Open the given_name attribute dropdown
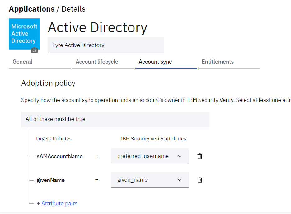291x214 pixels. (150, 180)
